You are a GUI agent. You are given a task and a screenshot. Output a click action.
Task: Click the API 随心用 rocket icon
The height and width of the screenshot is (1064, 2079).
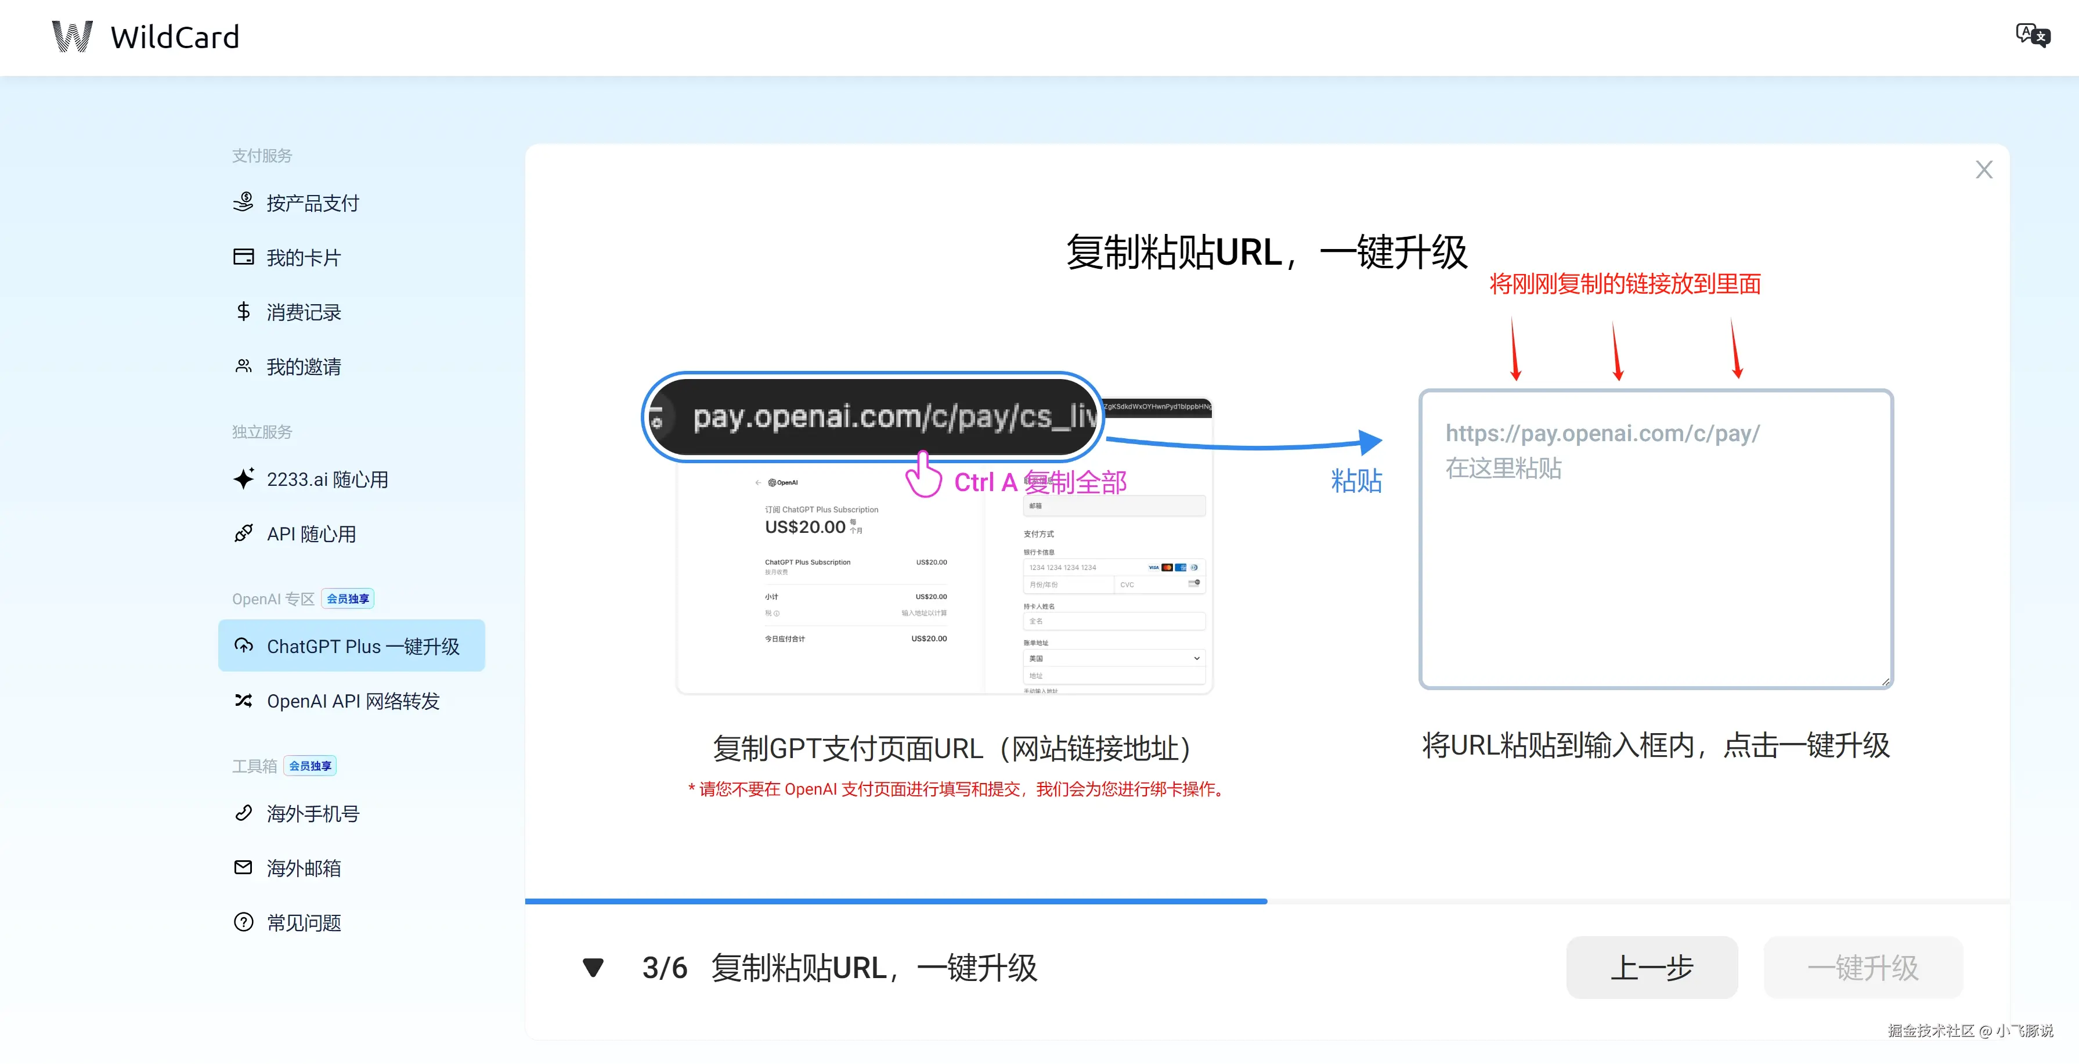coord(243,533)
